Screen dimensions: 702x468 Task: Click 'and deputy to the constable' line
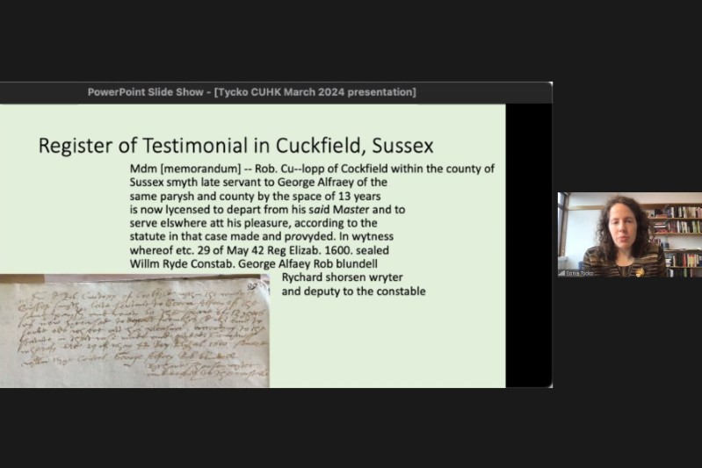353,291
